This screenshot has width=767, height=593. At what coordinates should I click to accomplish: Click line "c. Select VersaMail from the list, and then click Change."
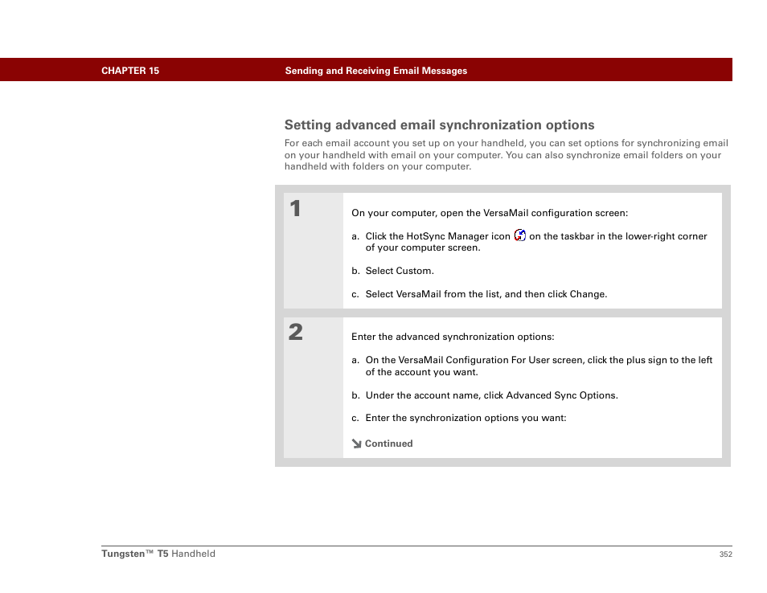click(x=479, y=294)
